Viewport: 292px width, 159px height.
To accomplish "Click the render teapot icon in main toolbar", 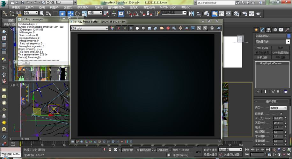I will point(252,13).
